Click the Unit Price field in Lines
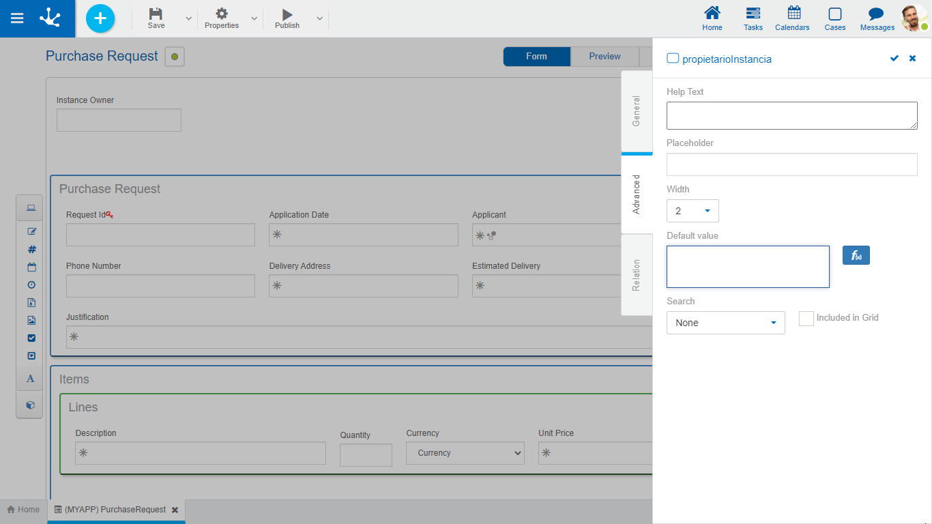Image resolution: width=932 pixels, height=524 pixels. click(595, 453)
